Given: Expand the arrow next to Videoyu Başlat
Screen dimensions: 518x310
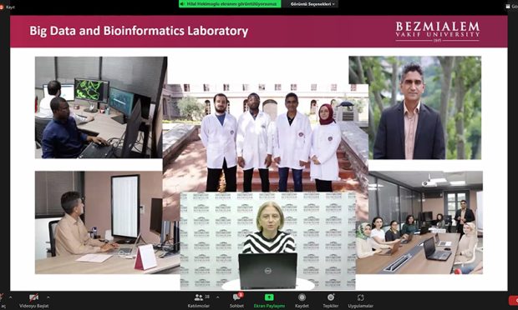Looking at the screenshot, I should tap(48, 297).
